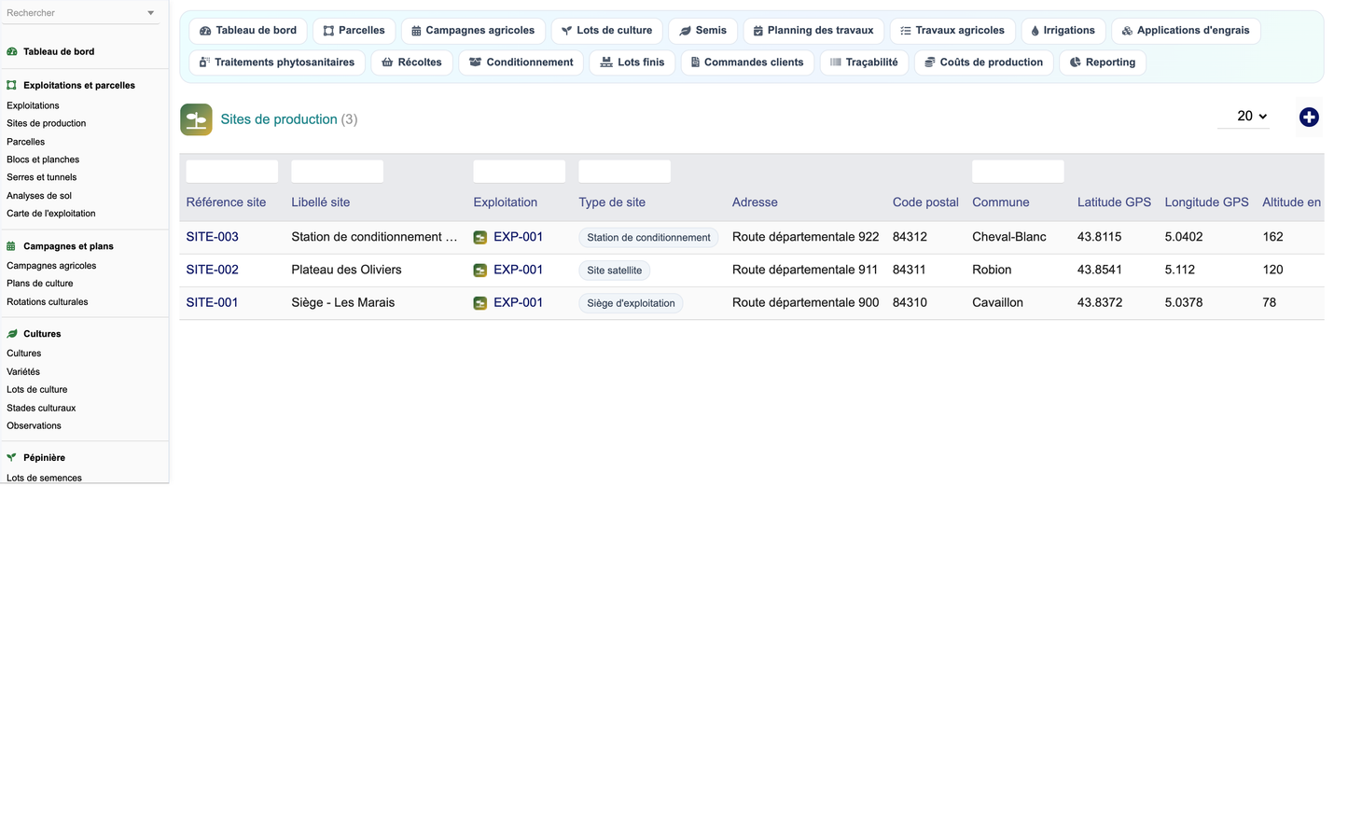Select Sites de production in sidebar
Image resolution: width=1348 pixels, height=834 pixels.
pyautogui.click(x=47, y=123)
